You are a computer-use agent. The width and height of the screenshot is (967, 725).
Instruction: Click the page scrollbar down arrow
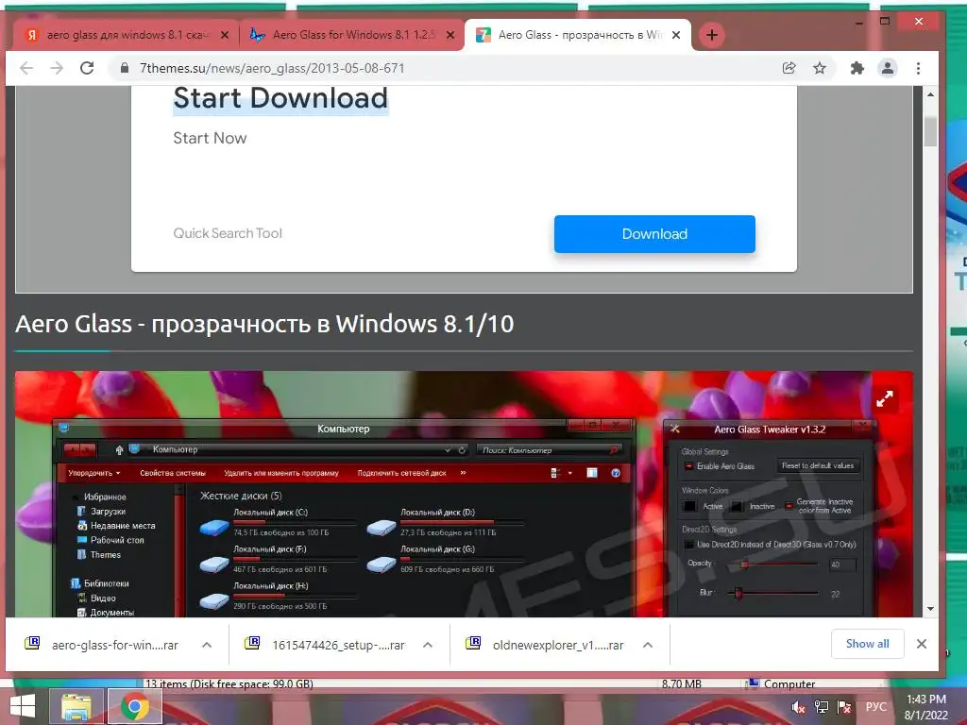coord(930,609)
